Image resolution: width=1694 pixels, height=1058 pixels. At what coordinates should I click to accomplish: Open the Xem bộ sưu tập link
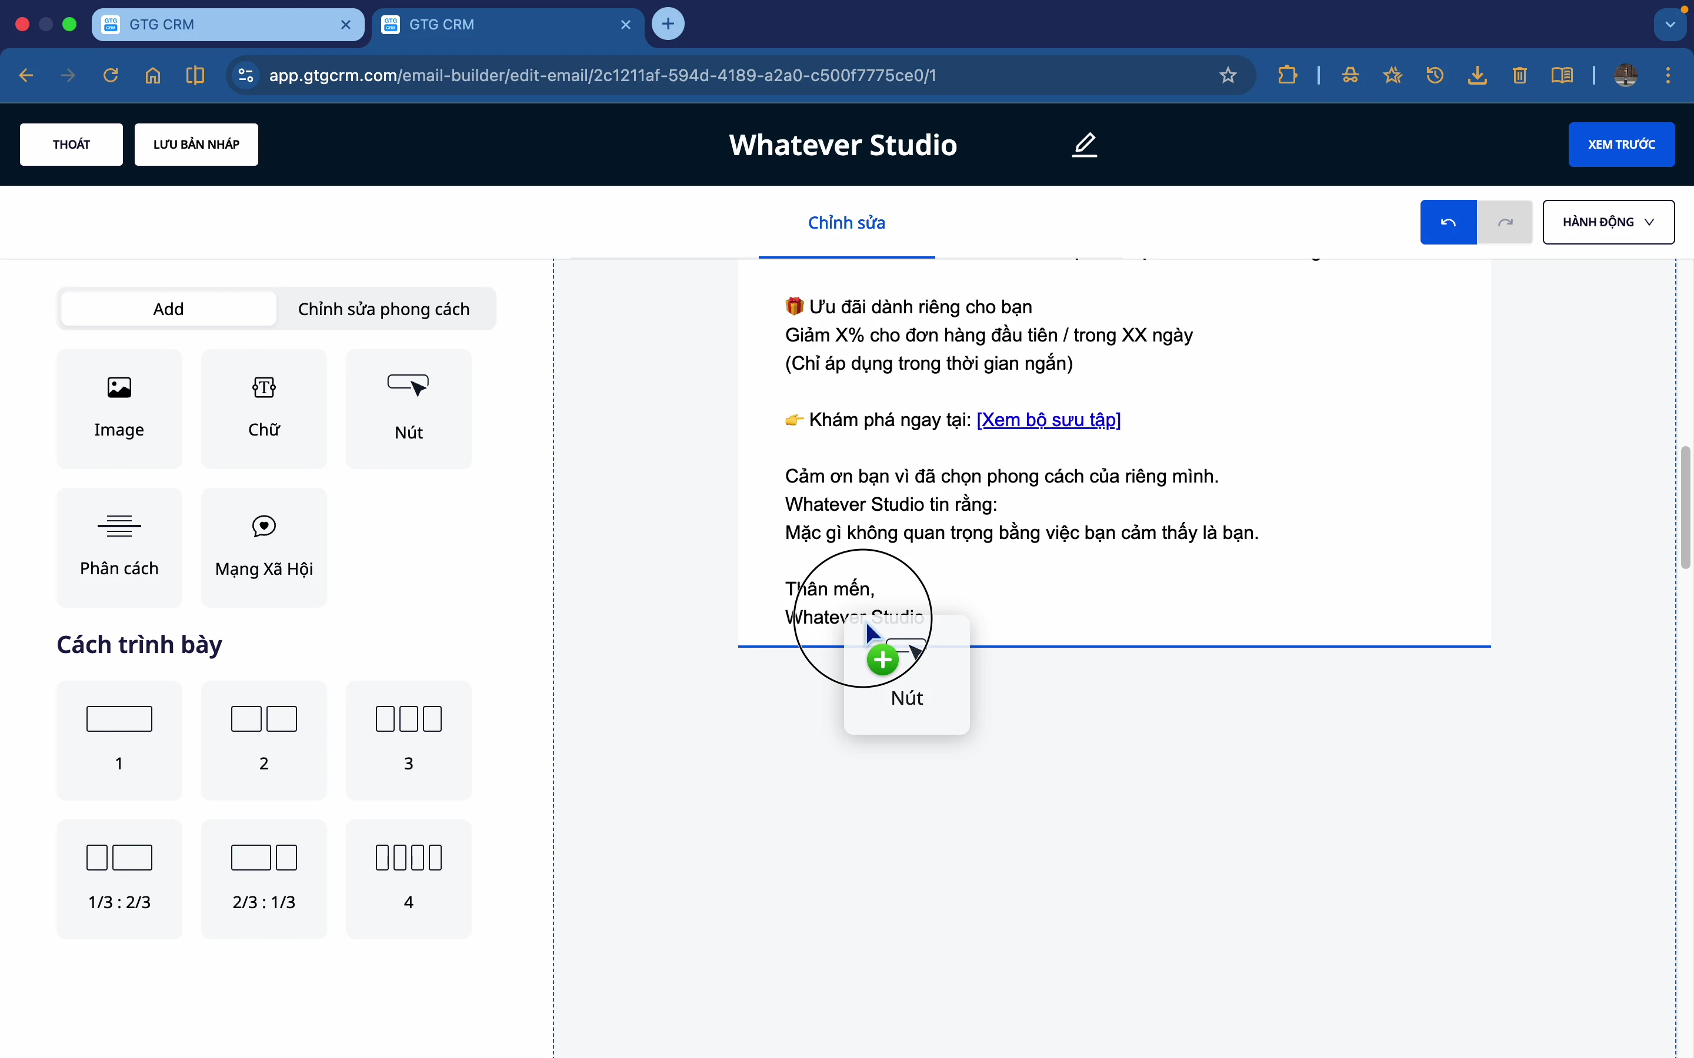(x=1049, y=420)
